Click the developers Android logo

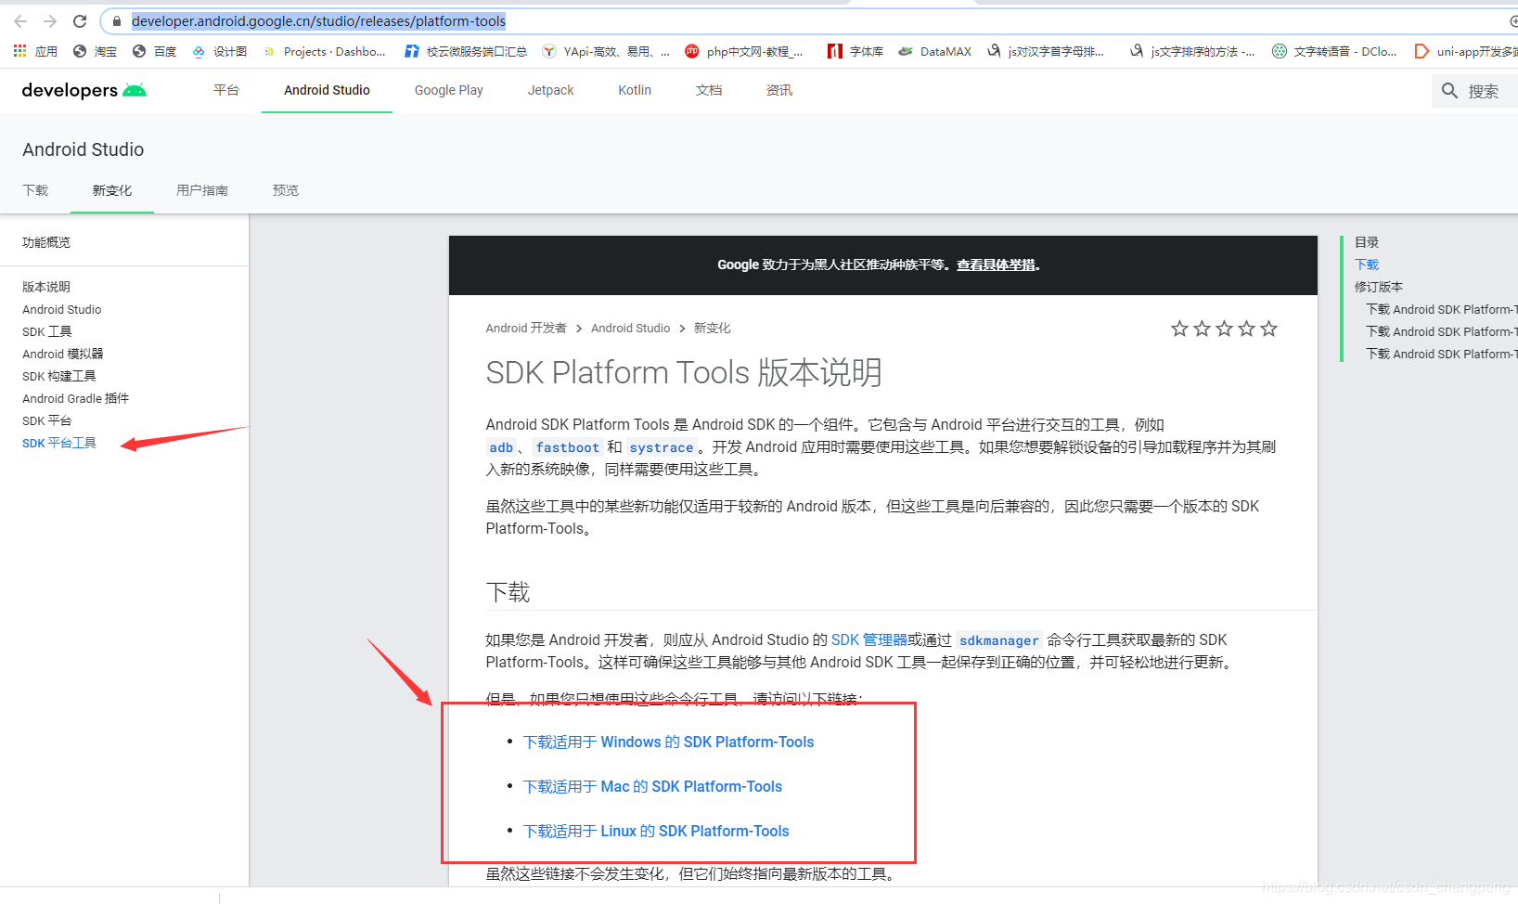[x=84, y=90]
